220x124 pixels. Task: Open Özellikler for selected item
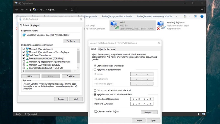[x=71, y=76]
